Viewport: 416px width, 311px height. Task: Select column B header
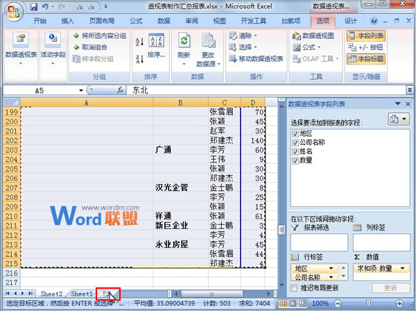180,103
